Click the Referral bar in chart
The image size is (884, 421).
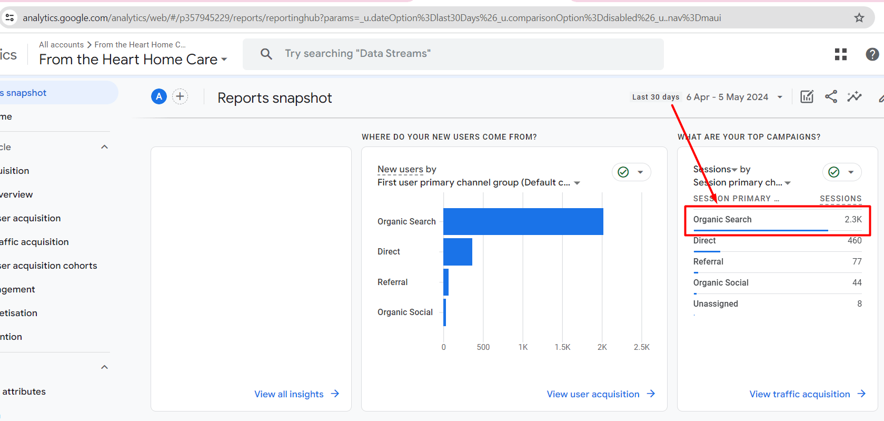(446, 282)
